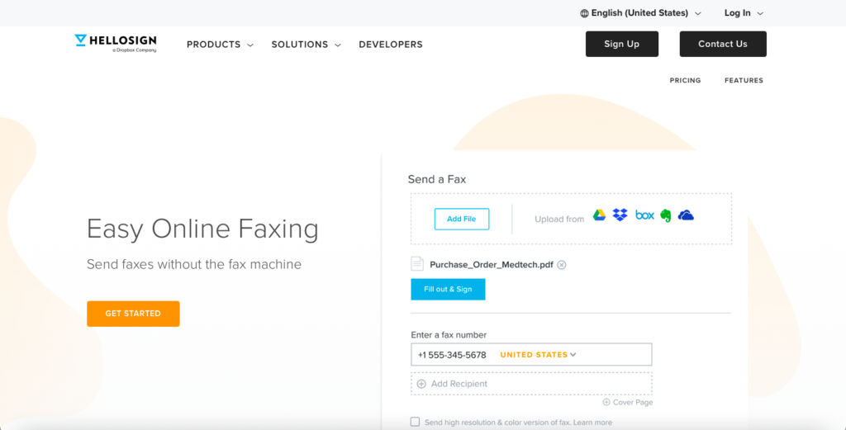Go to Features tab
Viewport: 846px width, 430px height.
pos(744,80)
